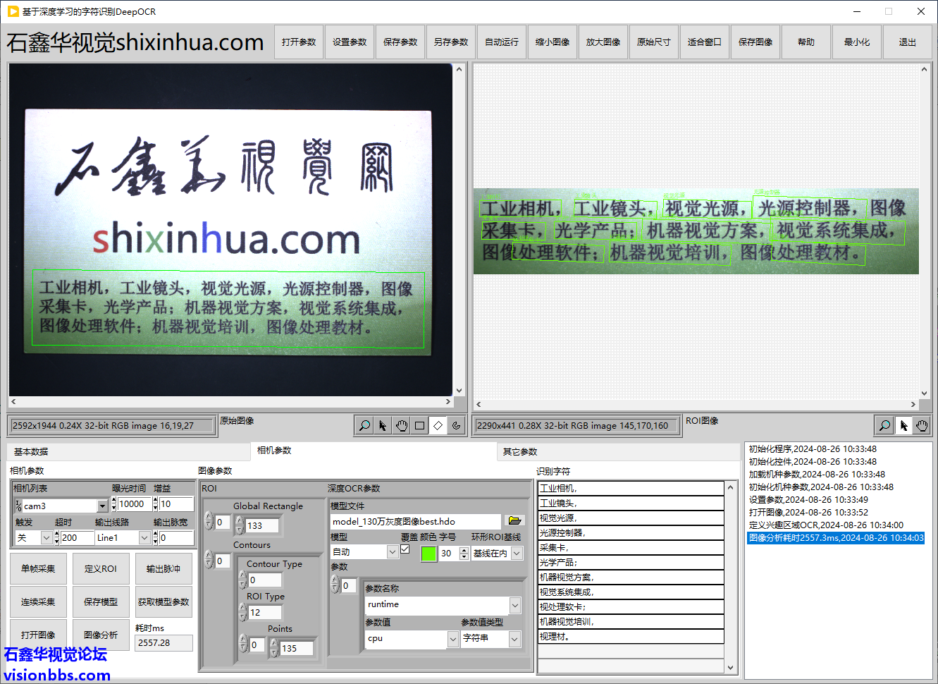Select rectangle ROI tool under original image
The height and width of the screenshot is (684, 938).
coord(419,425)
